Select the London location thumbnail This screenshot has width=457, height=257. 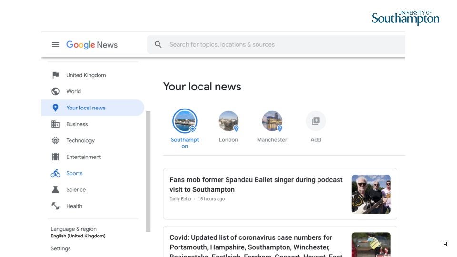(x=228, y=121)
